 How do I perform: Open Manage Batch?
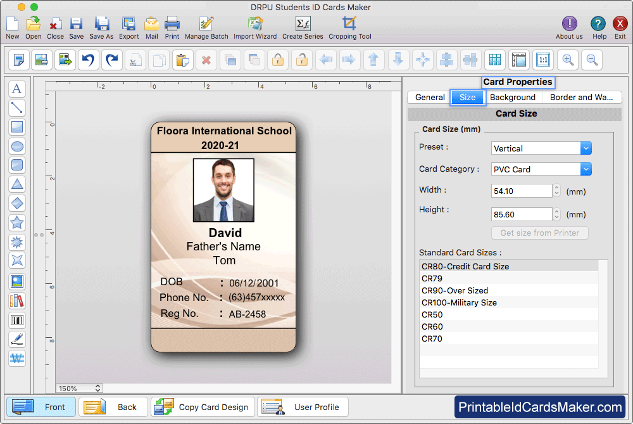(x=206, y=27)
